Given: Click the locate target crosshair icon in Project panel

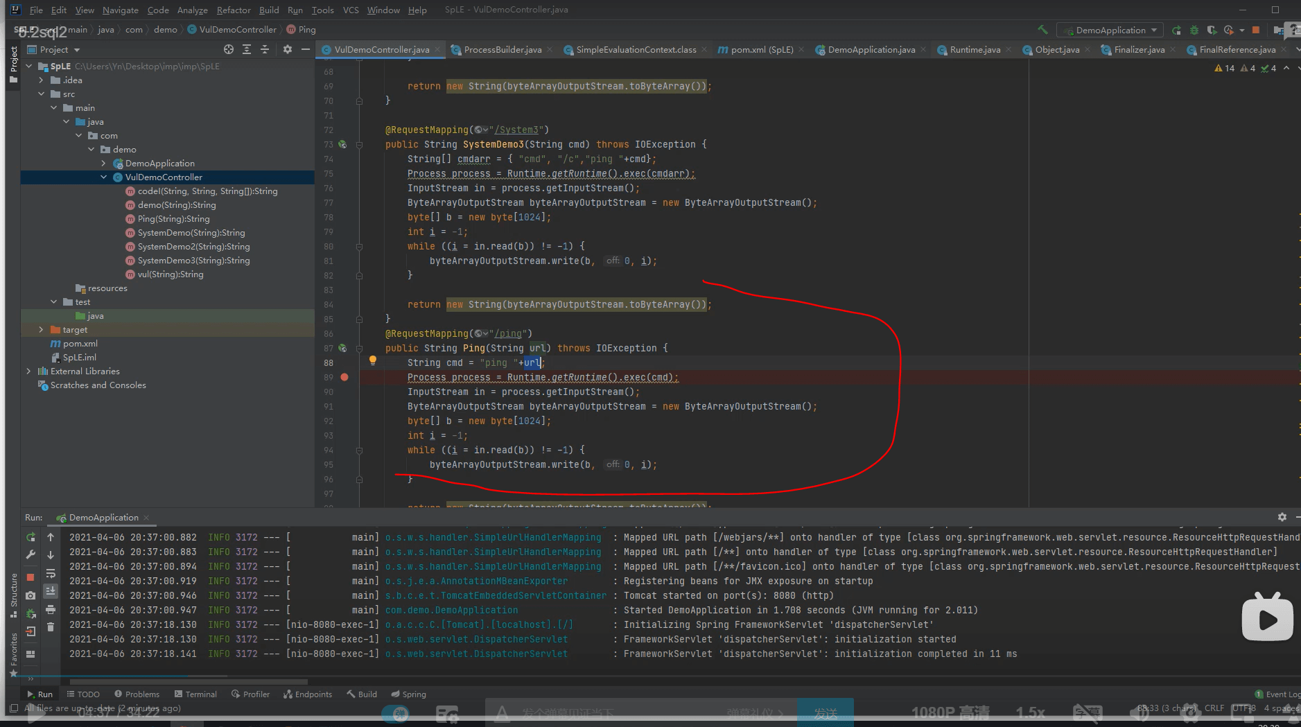Looking at the screenshot, I should [229, 49].
